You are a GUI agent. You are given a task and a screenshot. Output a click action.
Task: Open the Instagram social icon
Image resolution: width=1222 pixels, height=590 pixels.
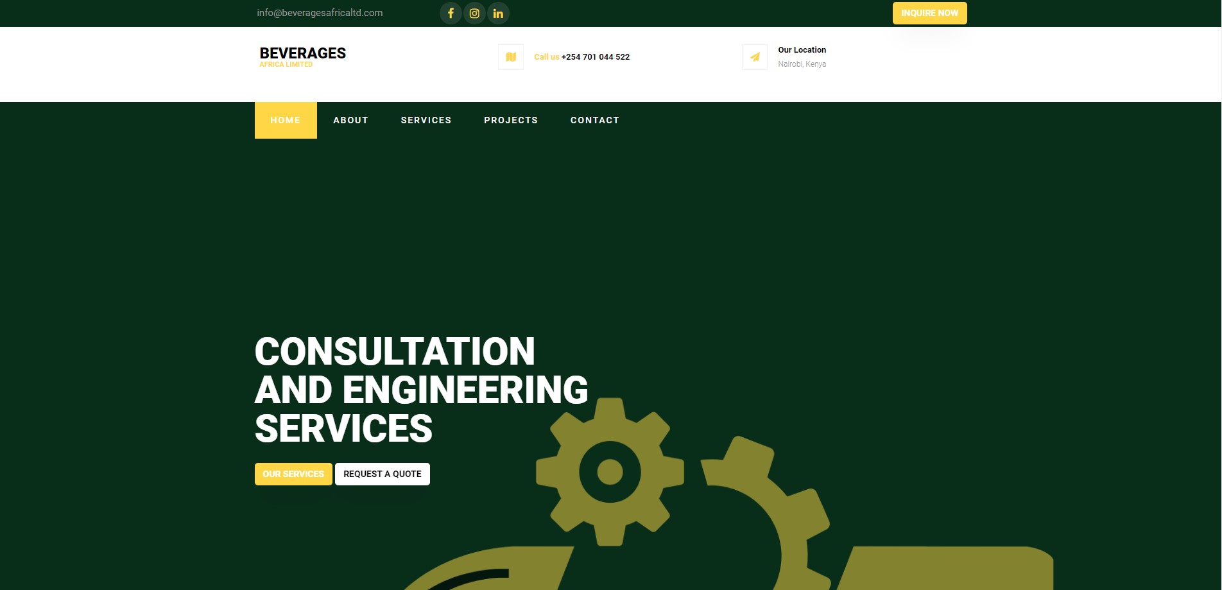click(474, 13)
